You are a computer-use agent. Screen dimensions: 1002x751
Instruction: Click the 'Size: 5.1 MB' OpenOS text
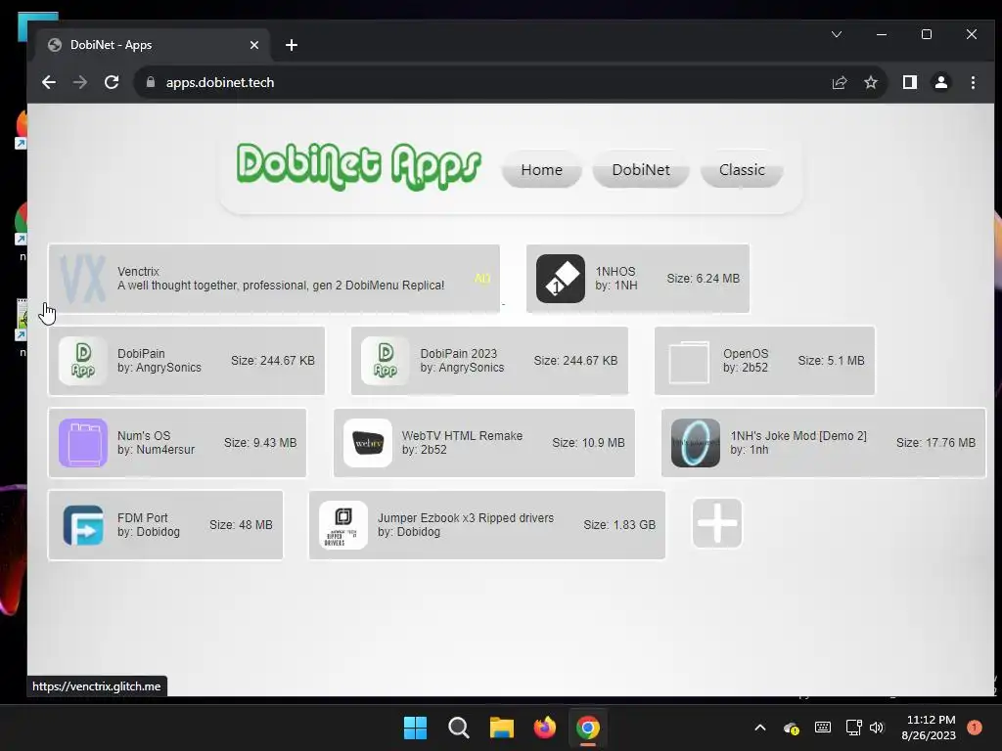[x=831, y=361]
